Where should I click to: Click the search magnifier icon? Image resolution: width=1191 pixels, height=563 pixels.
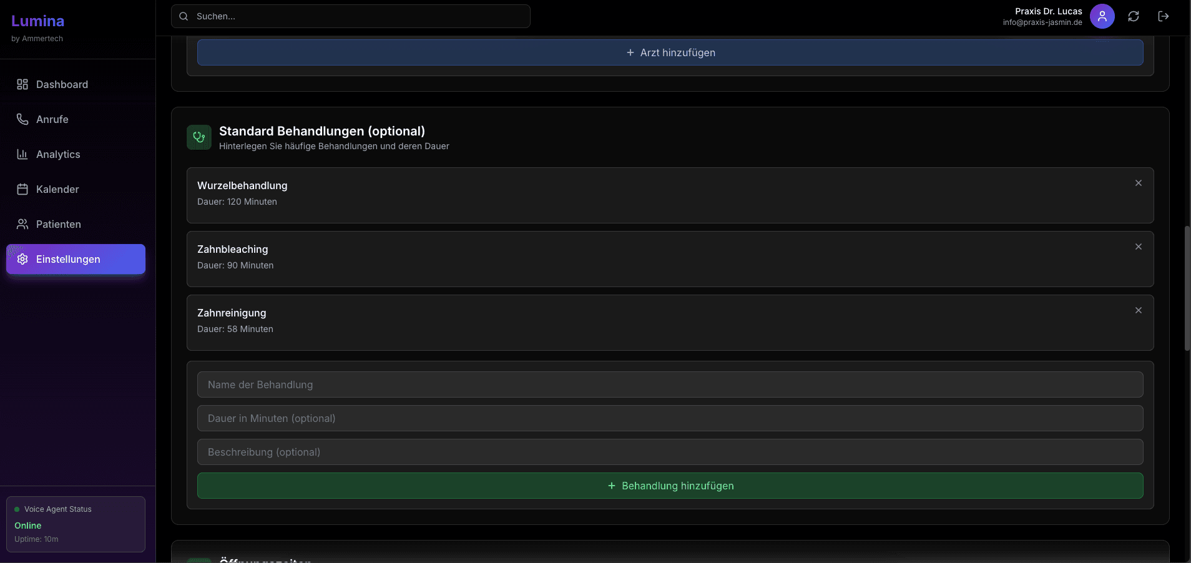tap(184, 16)
